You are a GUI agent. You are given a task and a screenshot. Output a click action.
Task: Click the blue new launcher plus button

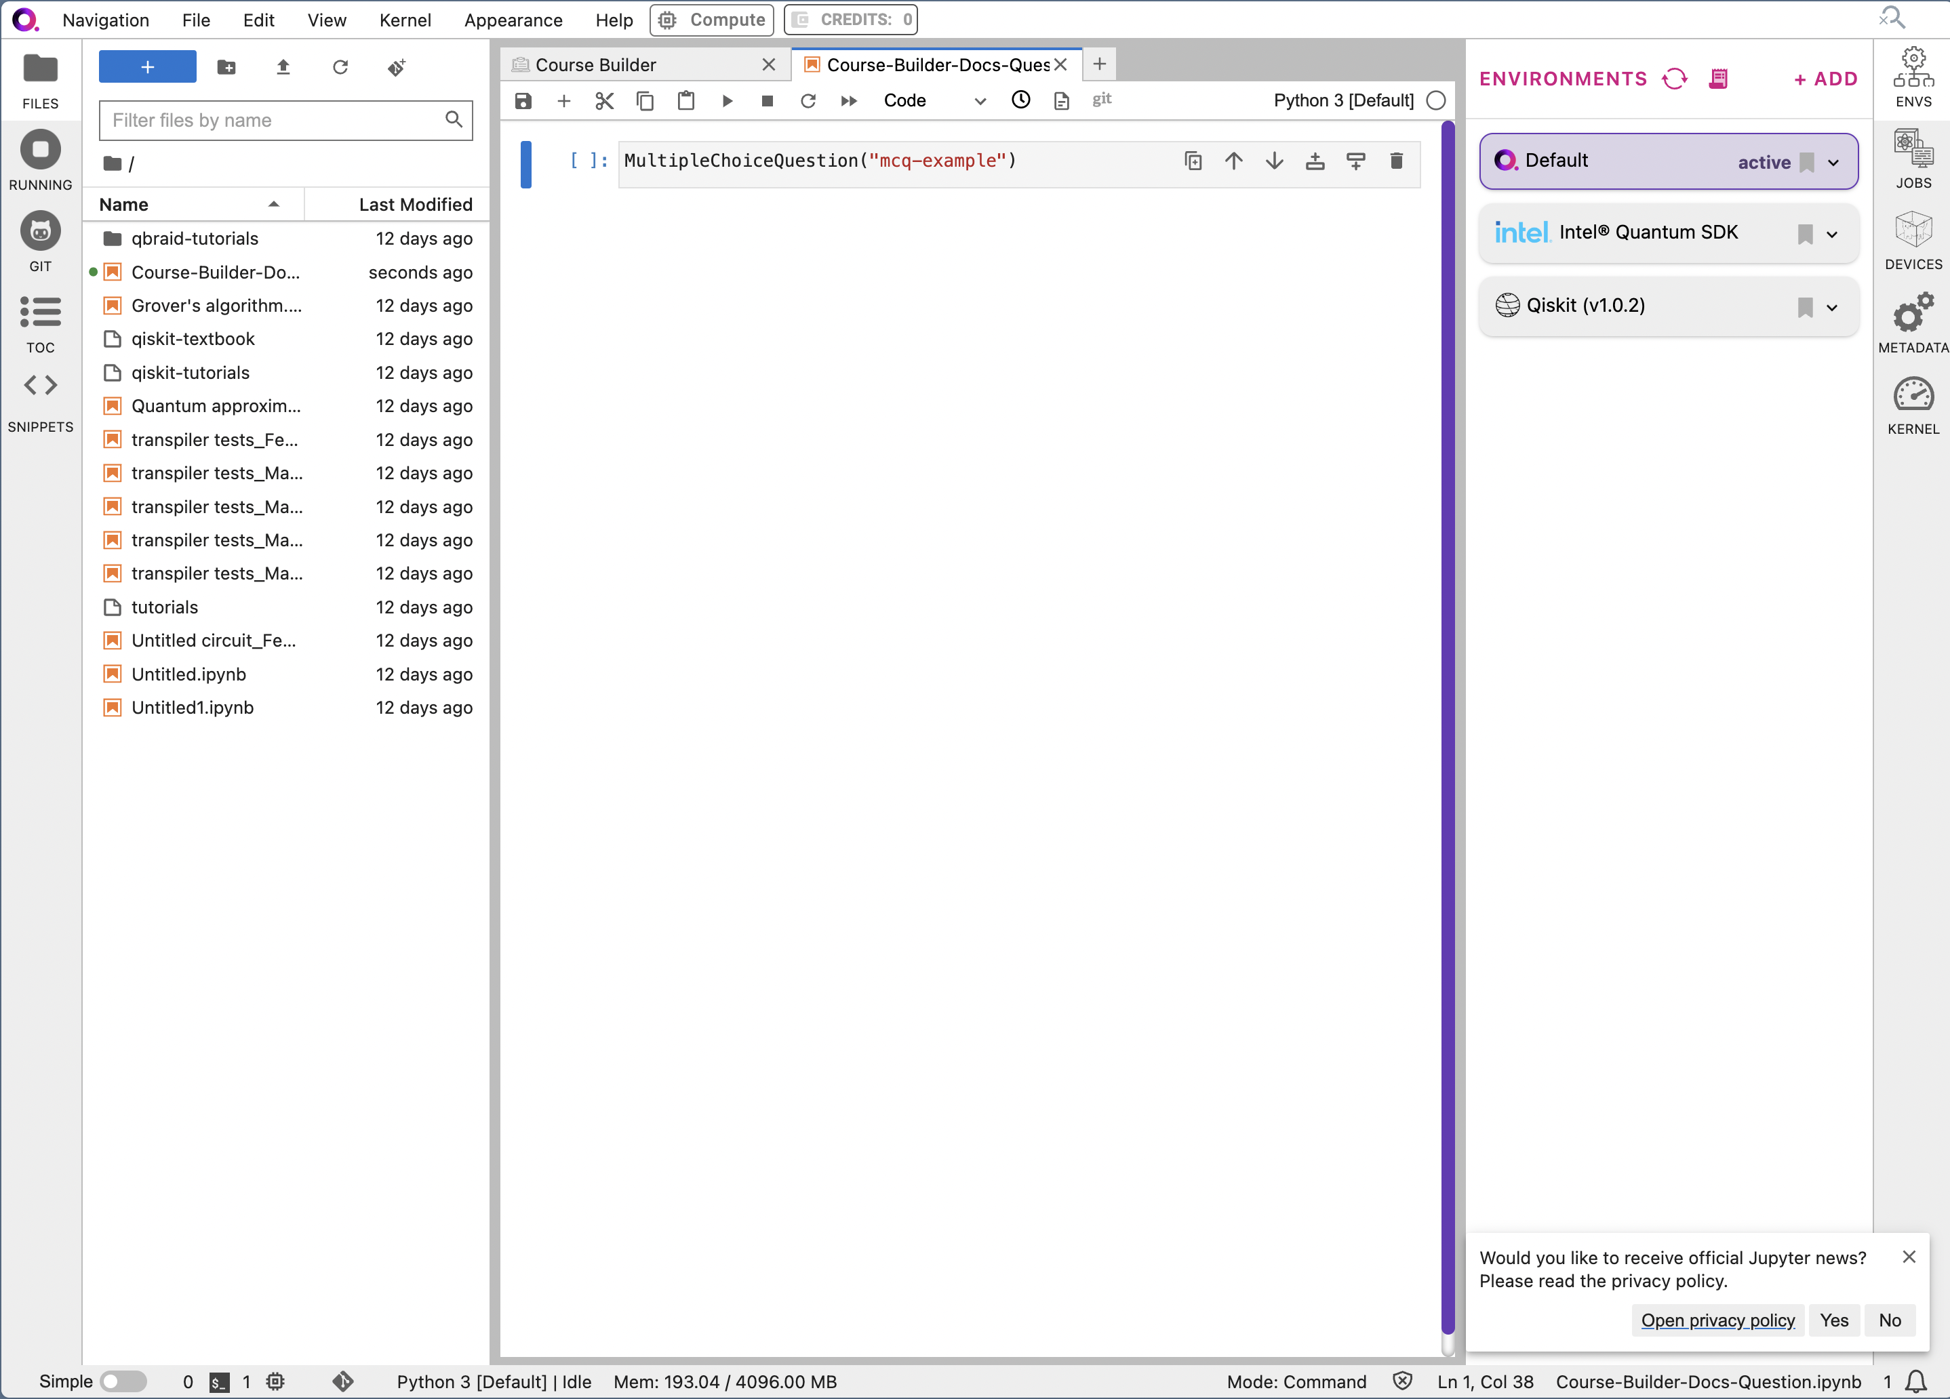click(x=147, y=67)
